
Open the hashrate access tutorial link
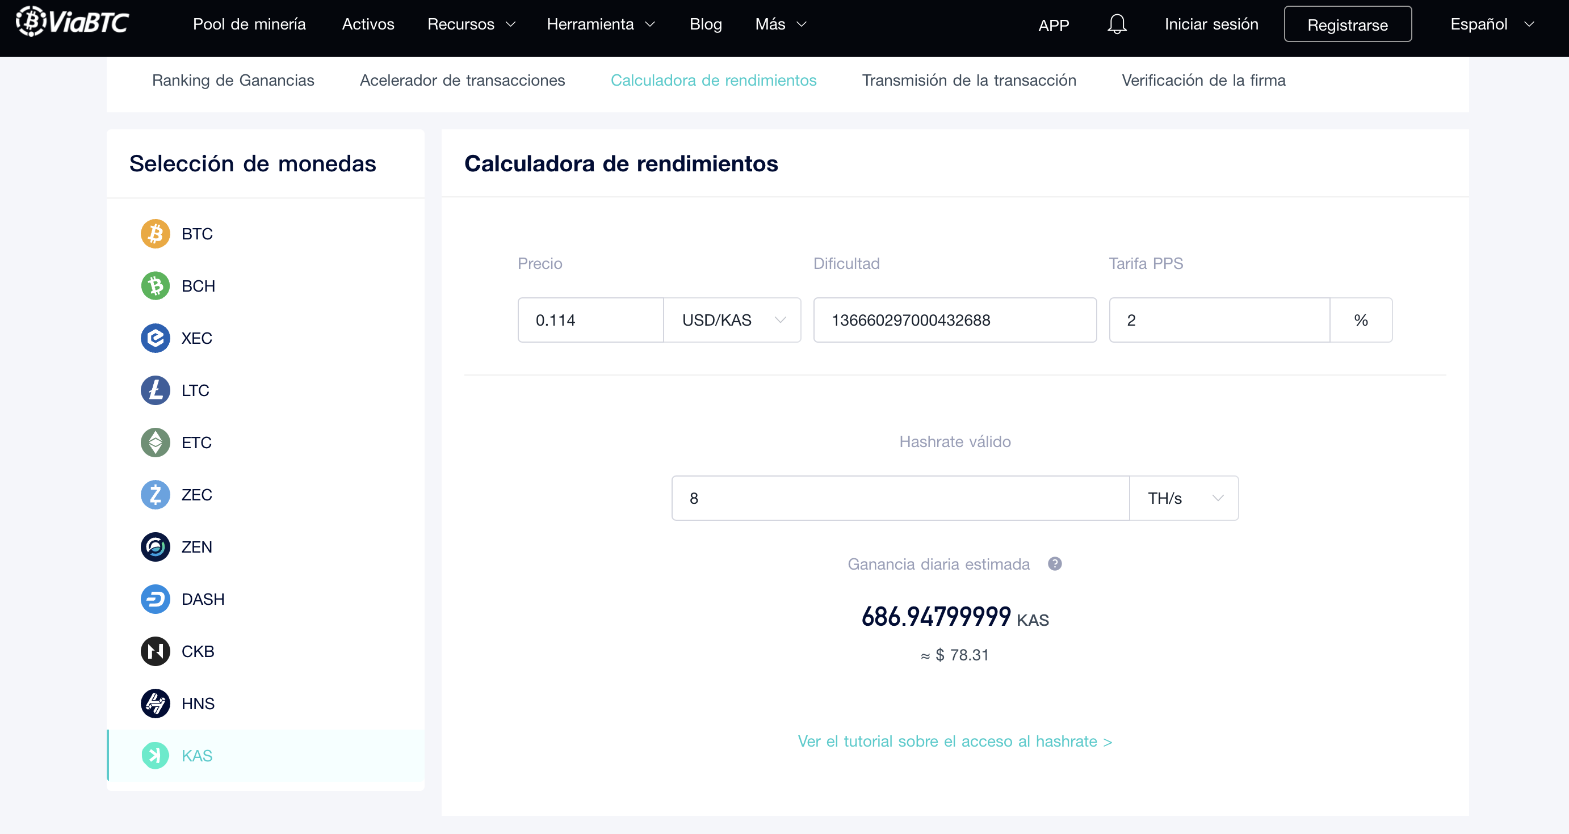pyautogui.click(x=954, y=742)
